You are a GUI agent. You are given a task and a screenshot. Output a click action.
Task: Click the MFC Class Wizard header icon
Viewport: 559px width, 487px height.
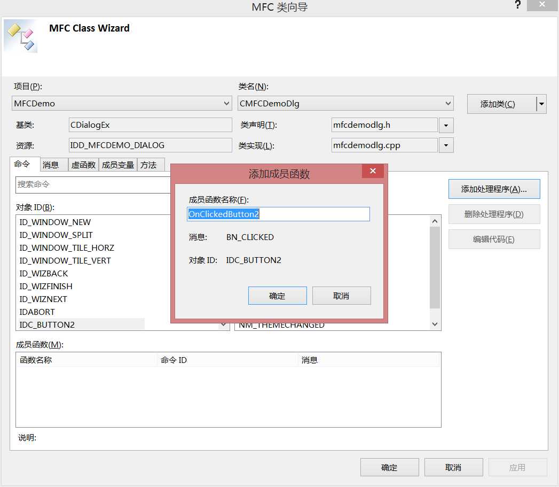tap(20, 36)
